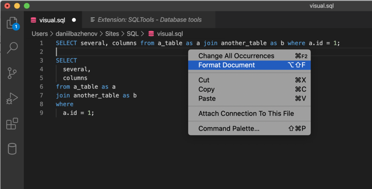
Task: Click the database icon on visual.sql tab
Action: tap(33, 20)
